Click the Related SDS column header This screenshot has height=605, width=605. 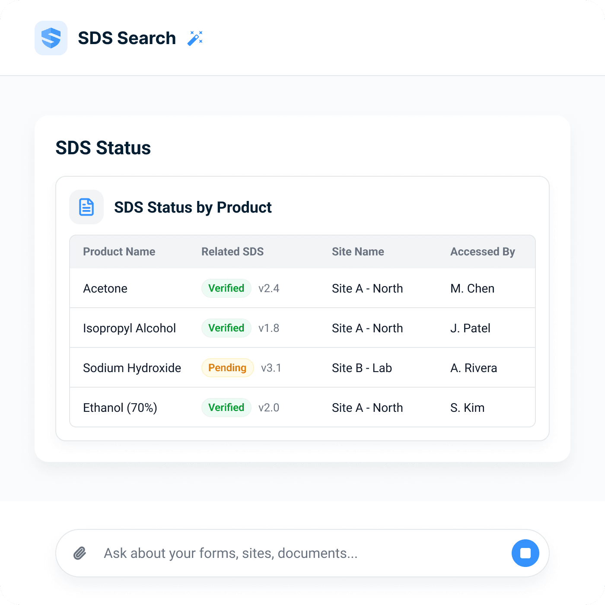pyautogui.click(x=232, y=252)
